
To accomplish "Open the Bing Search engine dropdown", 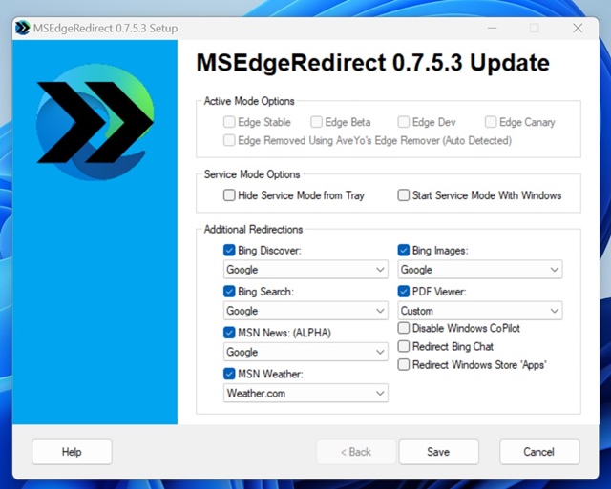I will point(305,311).
